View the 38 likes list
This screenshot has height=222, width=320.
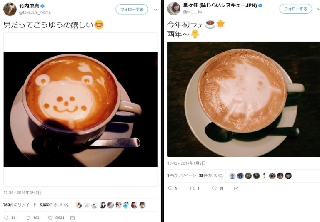pos(210,175)
